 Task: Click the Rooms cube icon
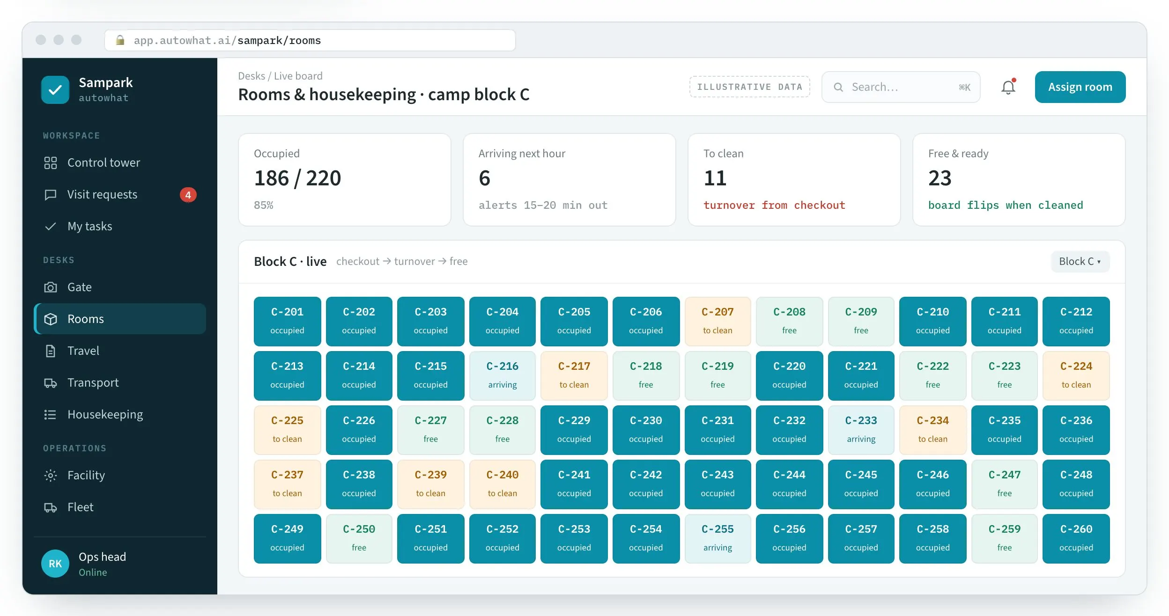(x=51, y=319)
